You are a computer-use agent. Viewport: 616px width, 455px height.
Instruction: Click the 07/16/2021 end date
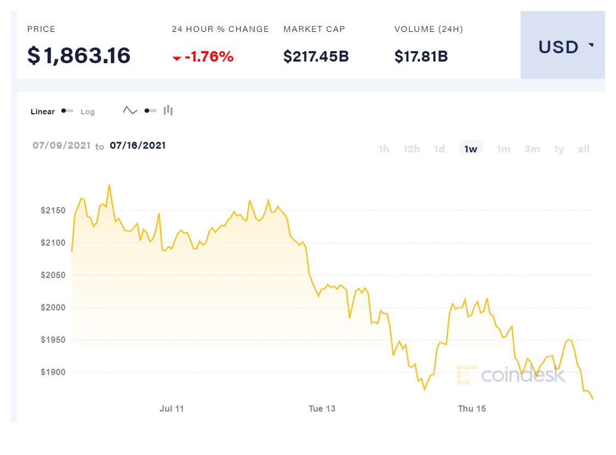pos(138,146)
